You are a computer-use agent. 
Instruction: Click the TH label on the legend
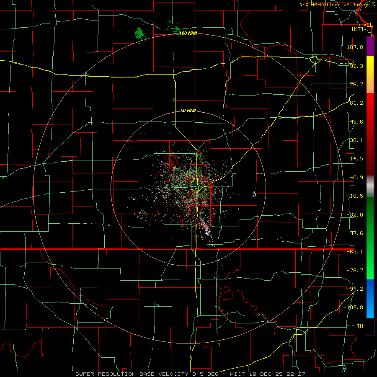tap(360, 326)
